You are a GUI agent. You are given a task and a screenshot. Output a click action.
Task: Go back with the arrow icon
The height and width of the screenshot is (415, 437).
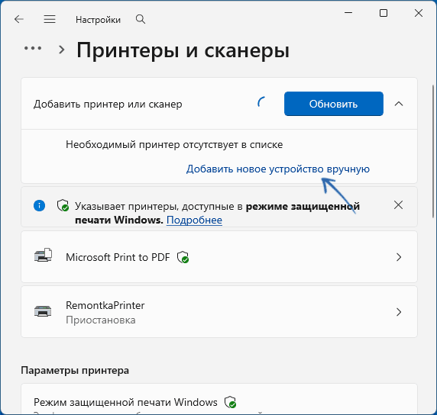pyautogui.click(x=19, y=19)
